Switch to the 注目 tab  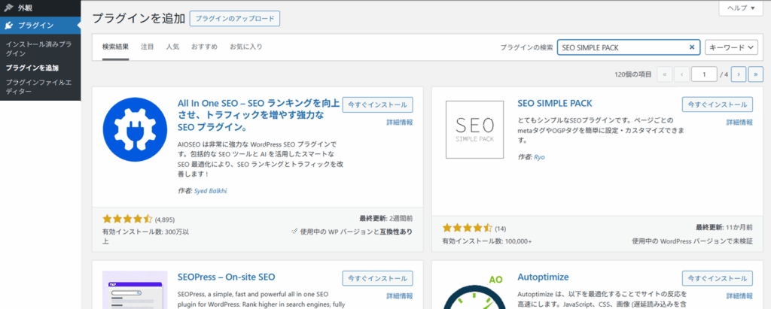[148, 47]
